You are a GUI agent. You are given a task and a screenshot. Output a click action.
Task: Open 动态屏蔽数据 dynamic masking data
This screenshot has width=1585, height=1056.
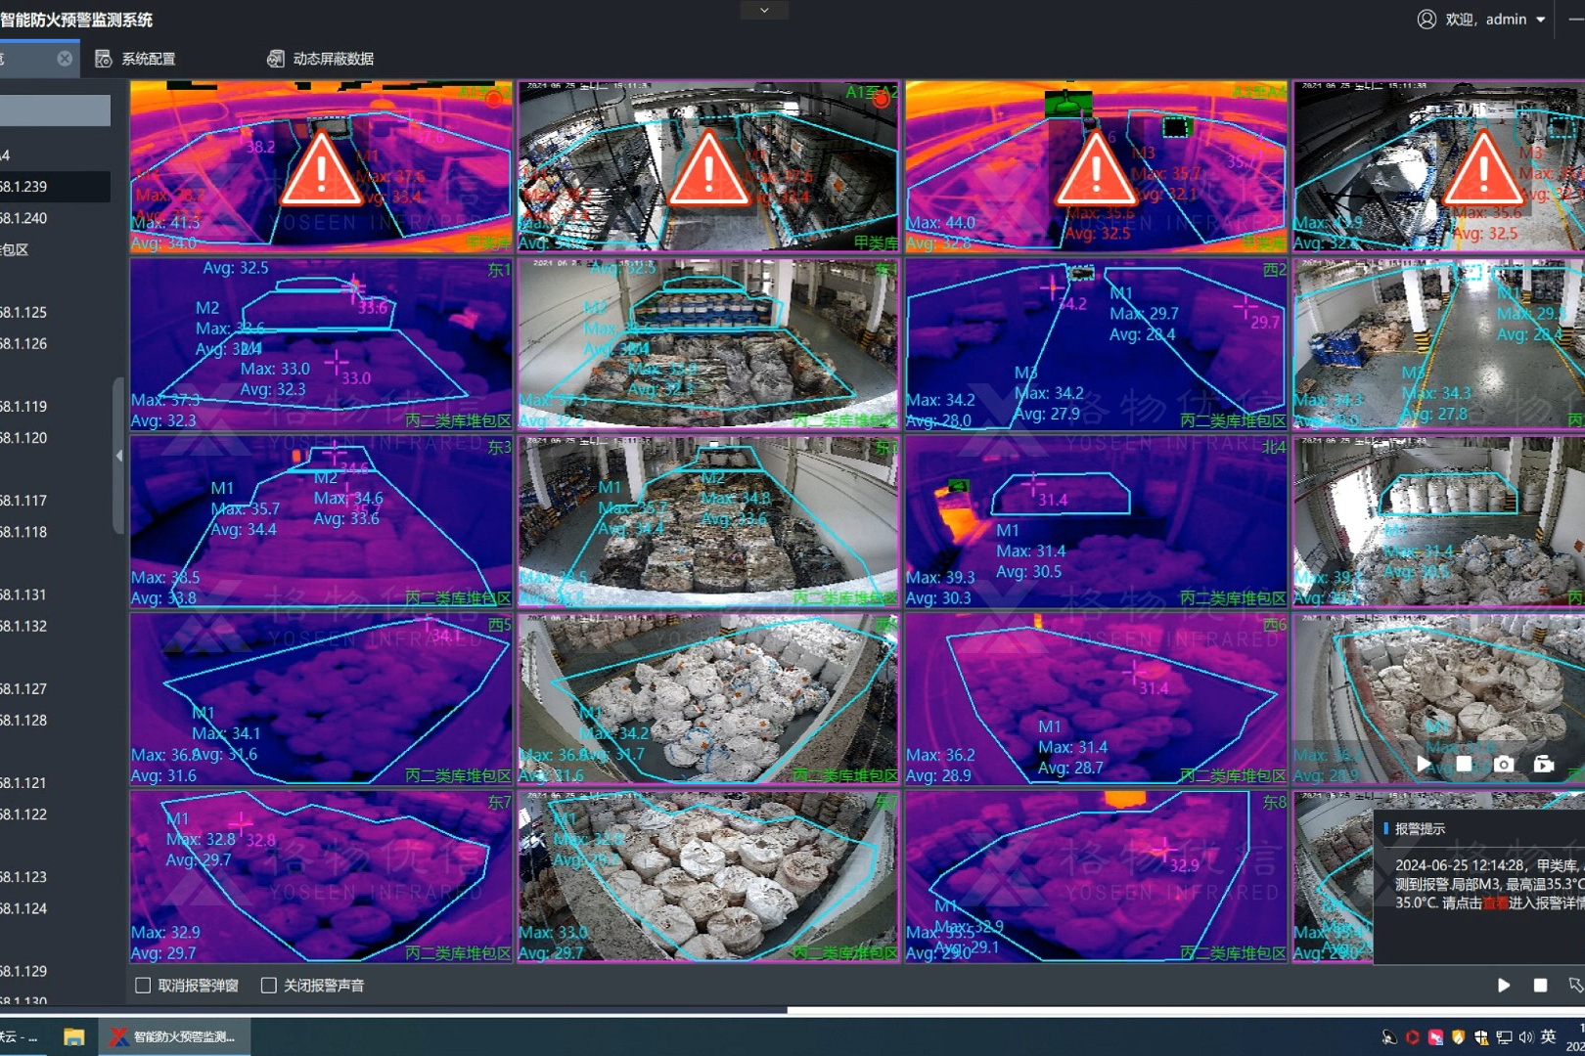pos(321,59)
